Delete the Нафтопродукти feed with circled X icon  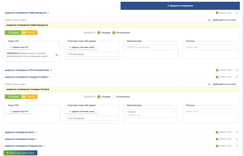(237, 13)
